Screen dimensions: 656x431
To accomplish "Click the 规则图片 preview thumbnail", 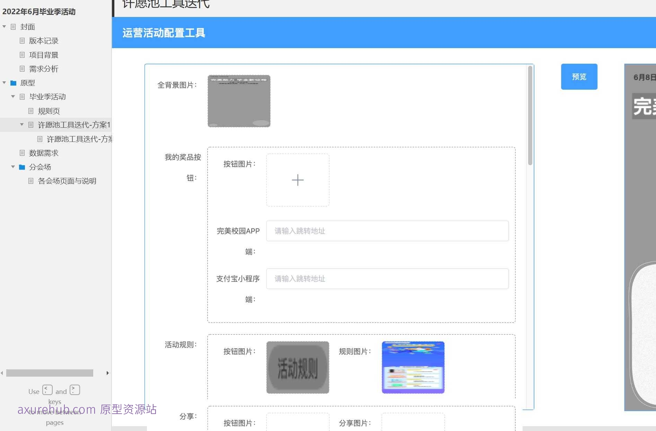I will [413, 367].
